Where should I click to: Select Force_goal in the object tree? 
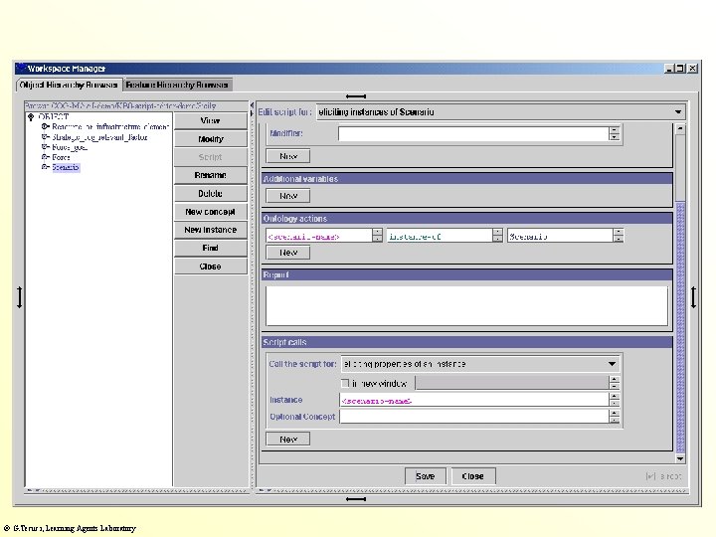[70, 147]
